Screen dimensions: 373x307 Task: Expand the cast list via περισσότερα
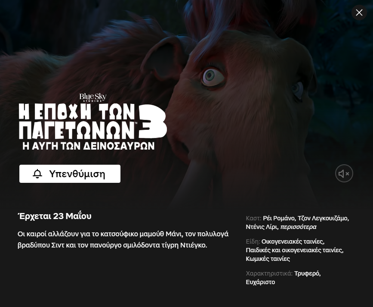(298, 227)
